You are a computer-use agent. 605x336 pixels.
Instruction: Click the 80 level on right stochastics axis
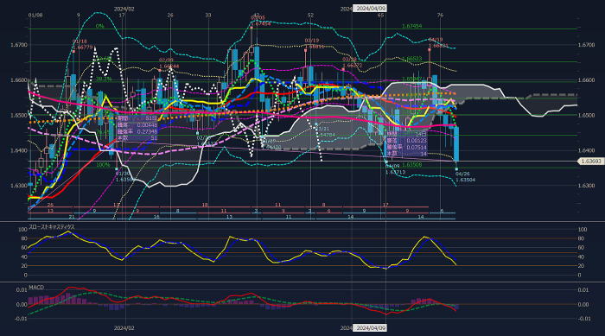(x=582, y=238)
